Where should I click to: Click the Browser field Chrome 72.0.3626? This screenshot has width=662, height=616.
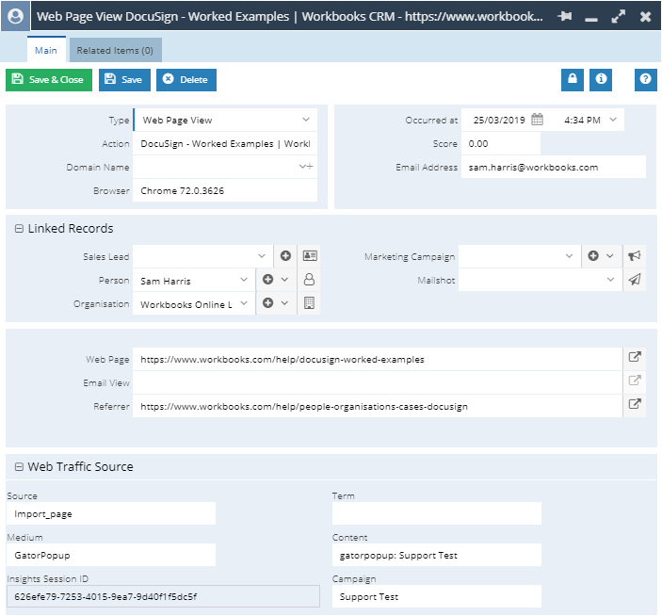(x=225, y=190)
